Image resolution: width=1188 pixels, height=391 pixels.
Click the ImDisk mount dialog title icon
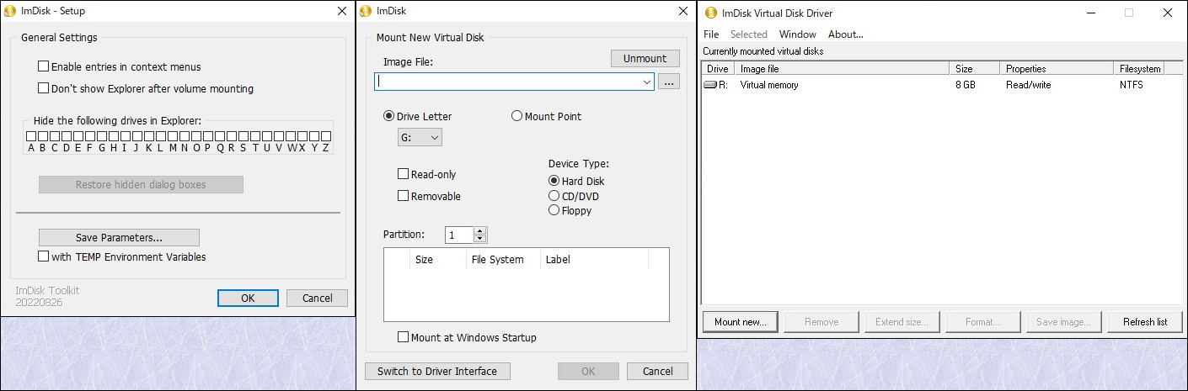pyautogui.click(x=365, y=11)
